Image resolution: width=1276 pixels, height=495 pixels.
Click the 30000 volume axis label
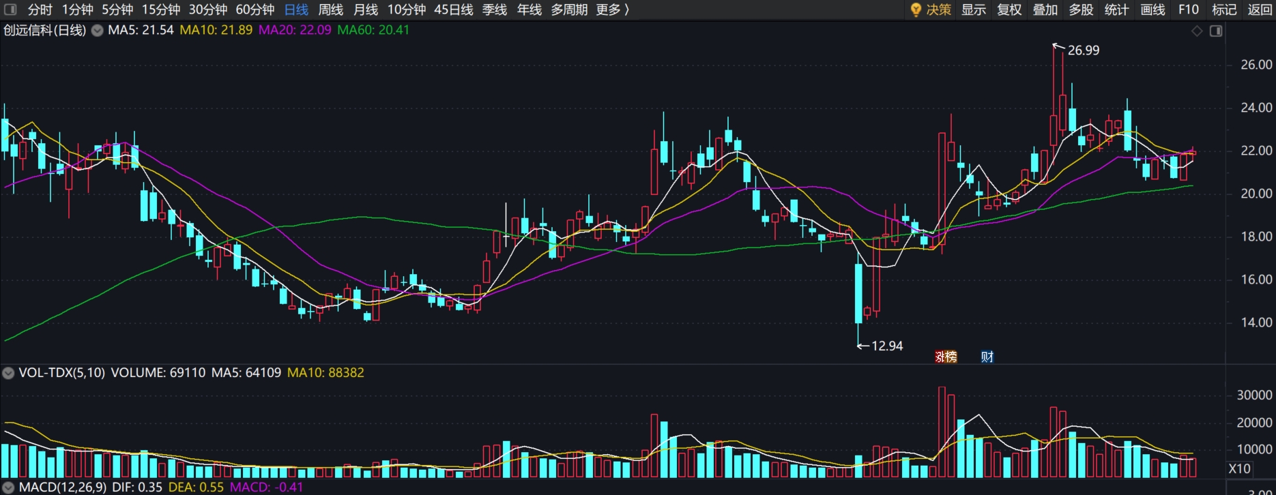1254,395
